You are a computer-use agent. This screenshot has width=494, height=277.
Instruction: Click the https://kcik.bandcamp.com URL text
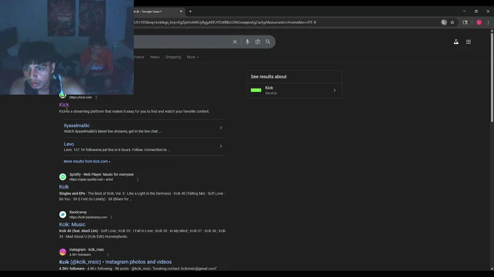88,217
